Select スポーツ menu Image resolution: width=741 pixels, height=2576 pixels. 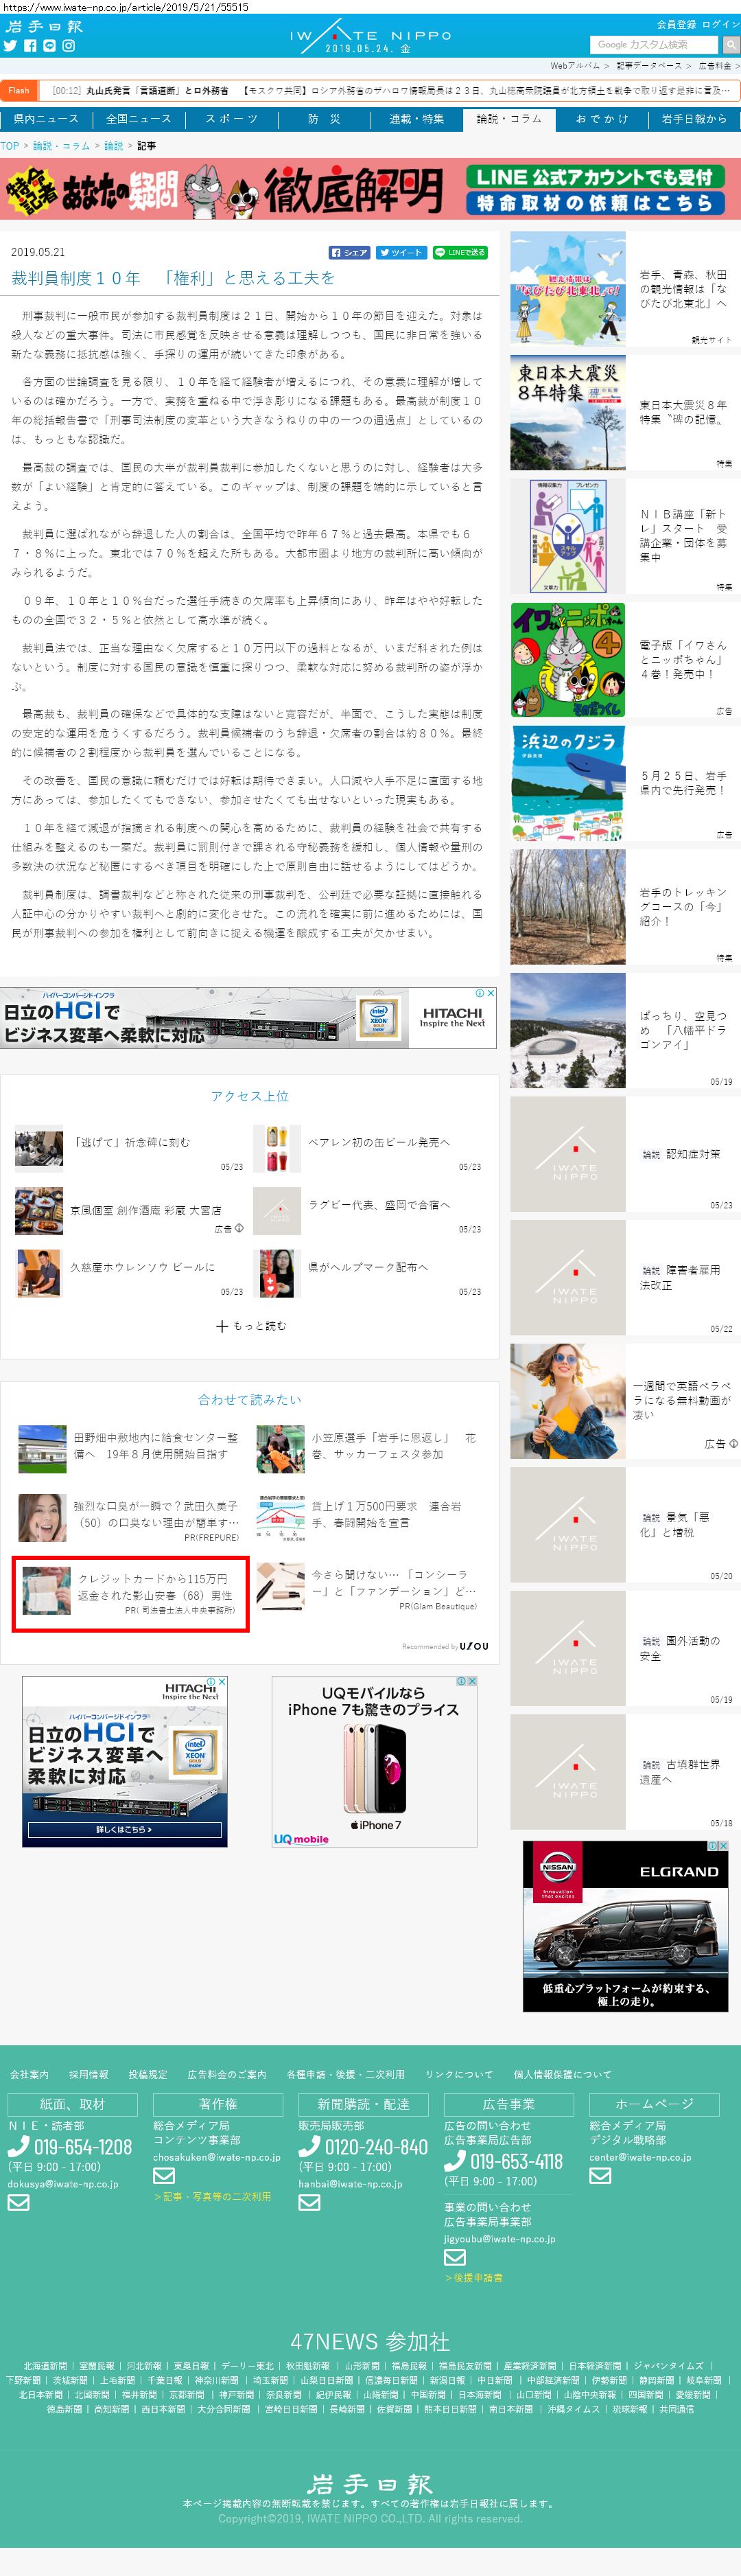[231, 119]
